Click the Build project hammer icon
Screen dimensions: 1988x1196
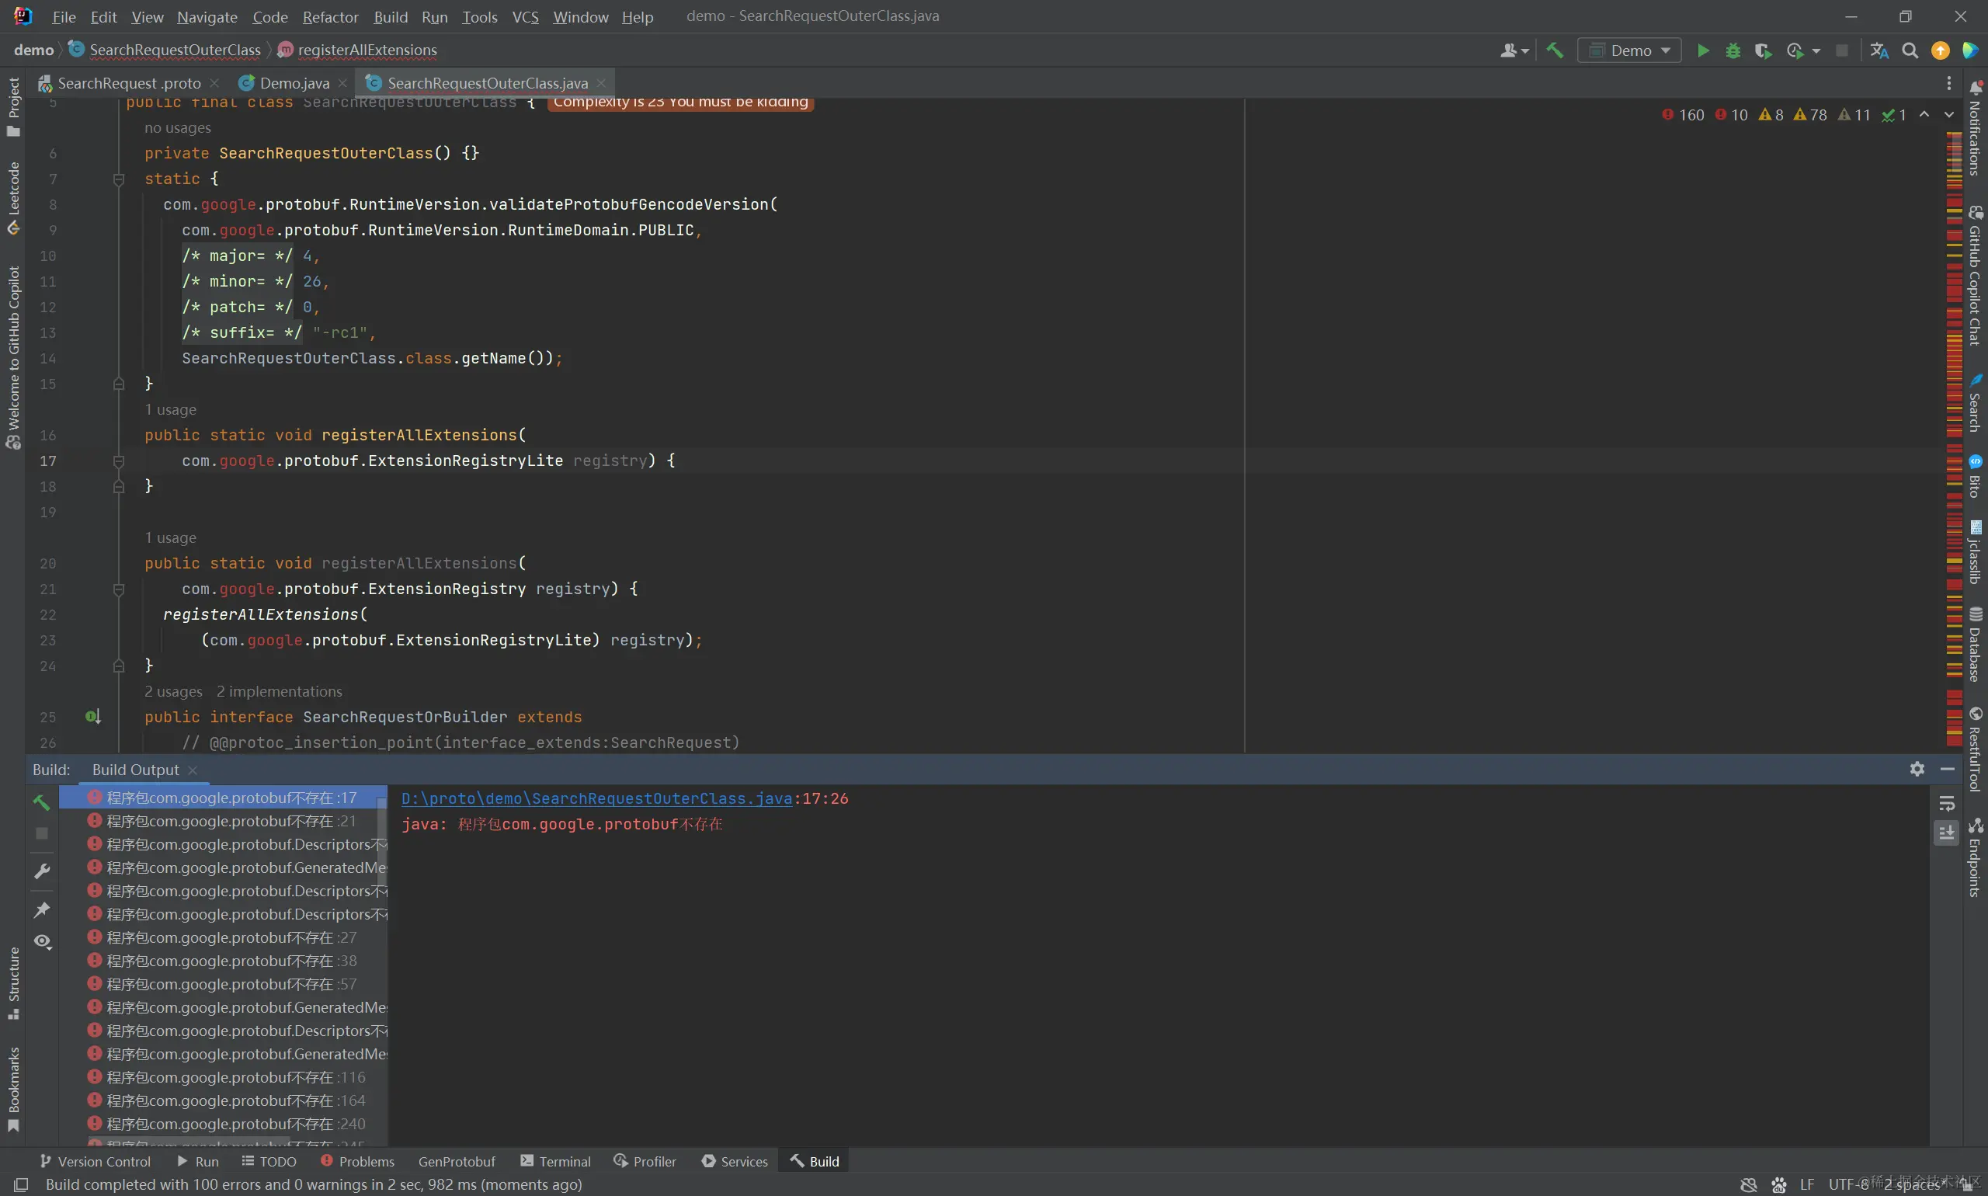[1555, 50]
